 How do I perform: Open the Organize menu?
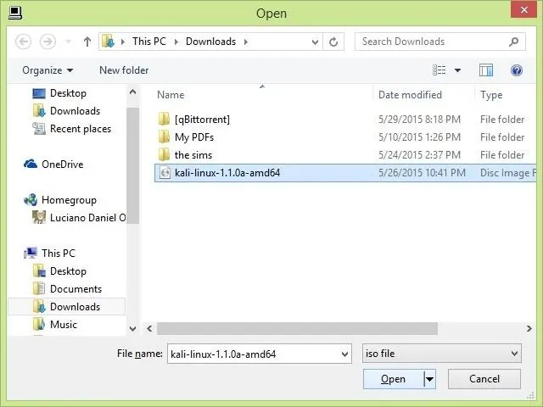pyautogui.click(x=48, y=70)
